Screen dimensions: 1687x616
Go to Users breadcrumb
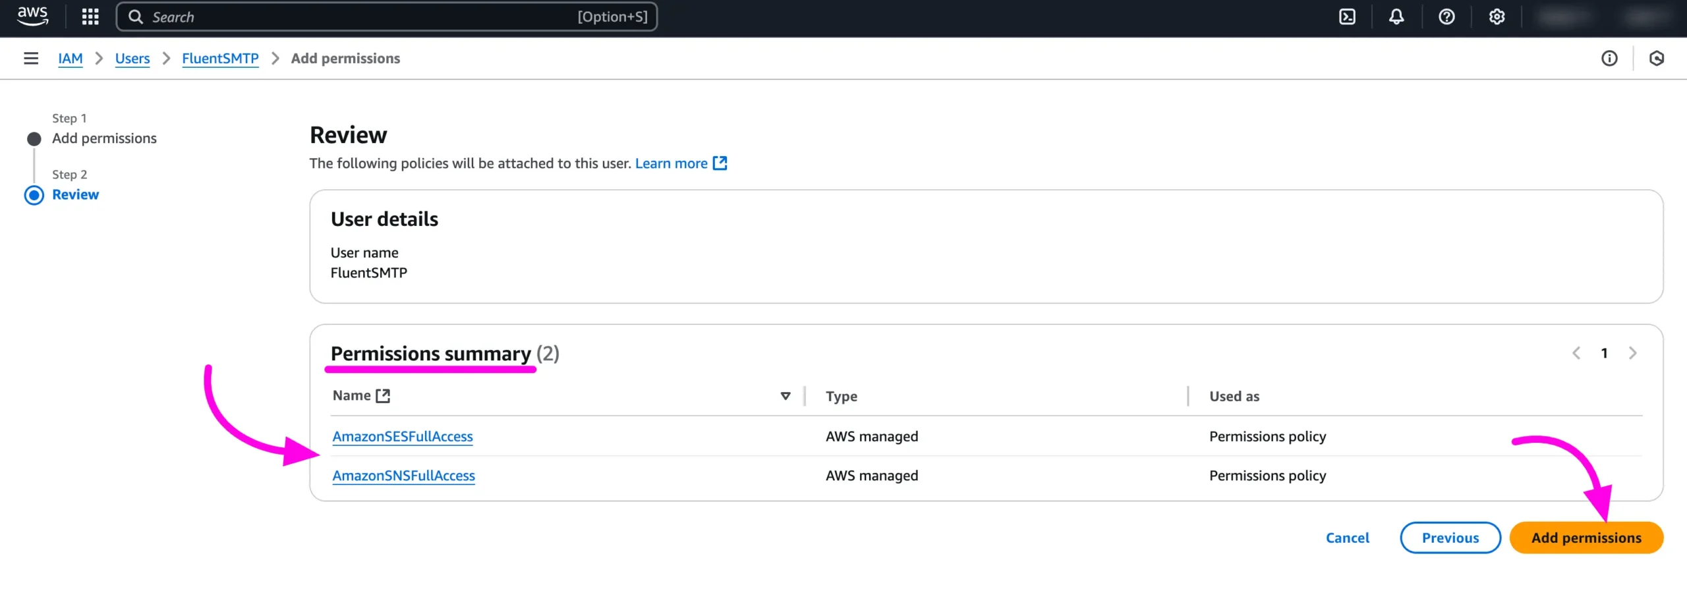(132, 58)
